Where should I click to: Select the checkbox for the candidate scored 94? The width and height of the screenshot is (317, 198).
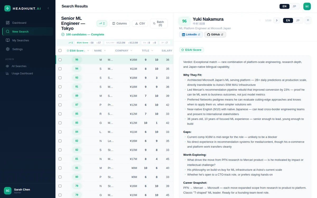60,69
